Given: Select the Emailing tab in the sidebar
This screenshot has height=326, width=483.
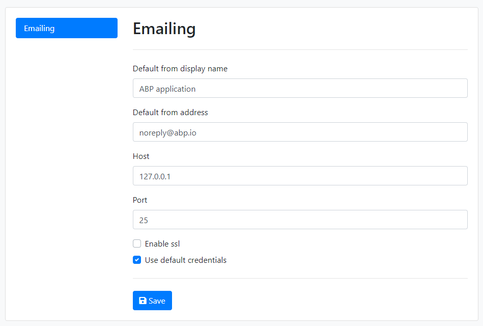Looking at the screenshot, I should 66,28.
